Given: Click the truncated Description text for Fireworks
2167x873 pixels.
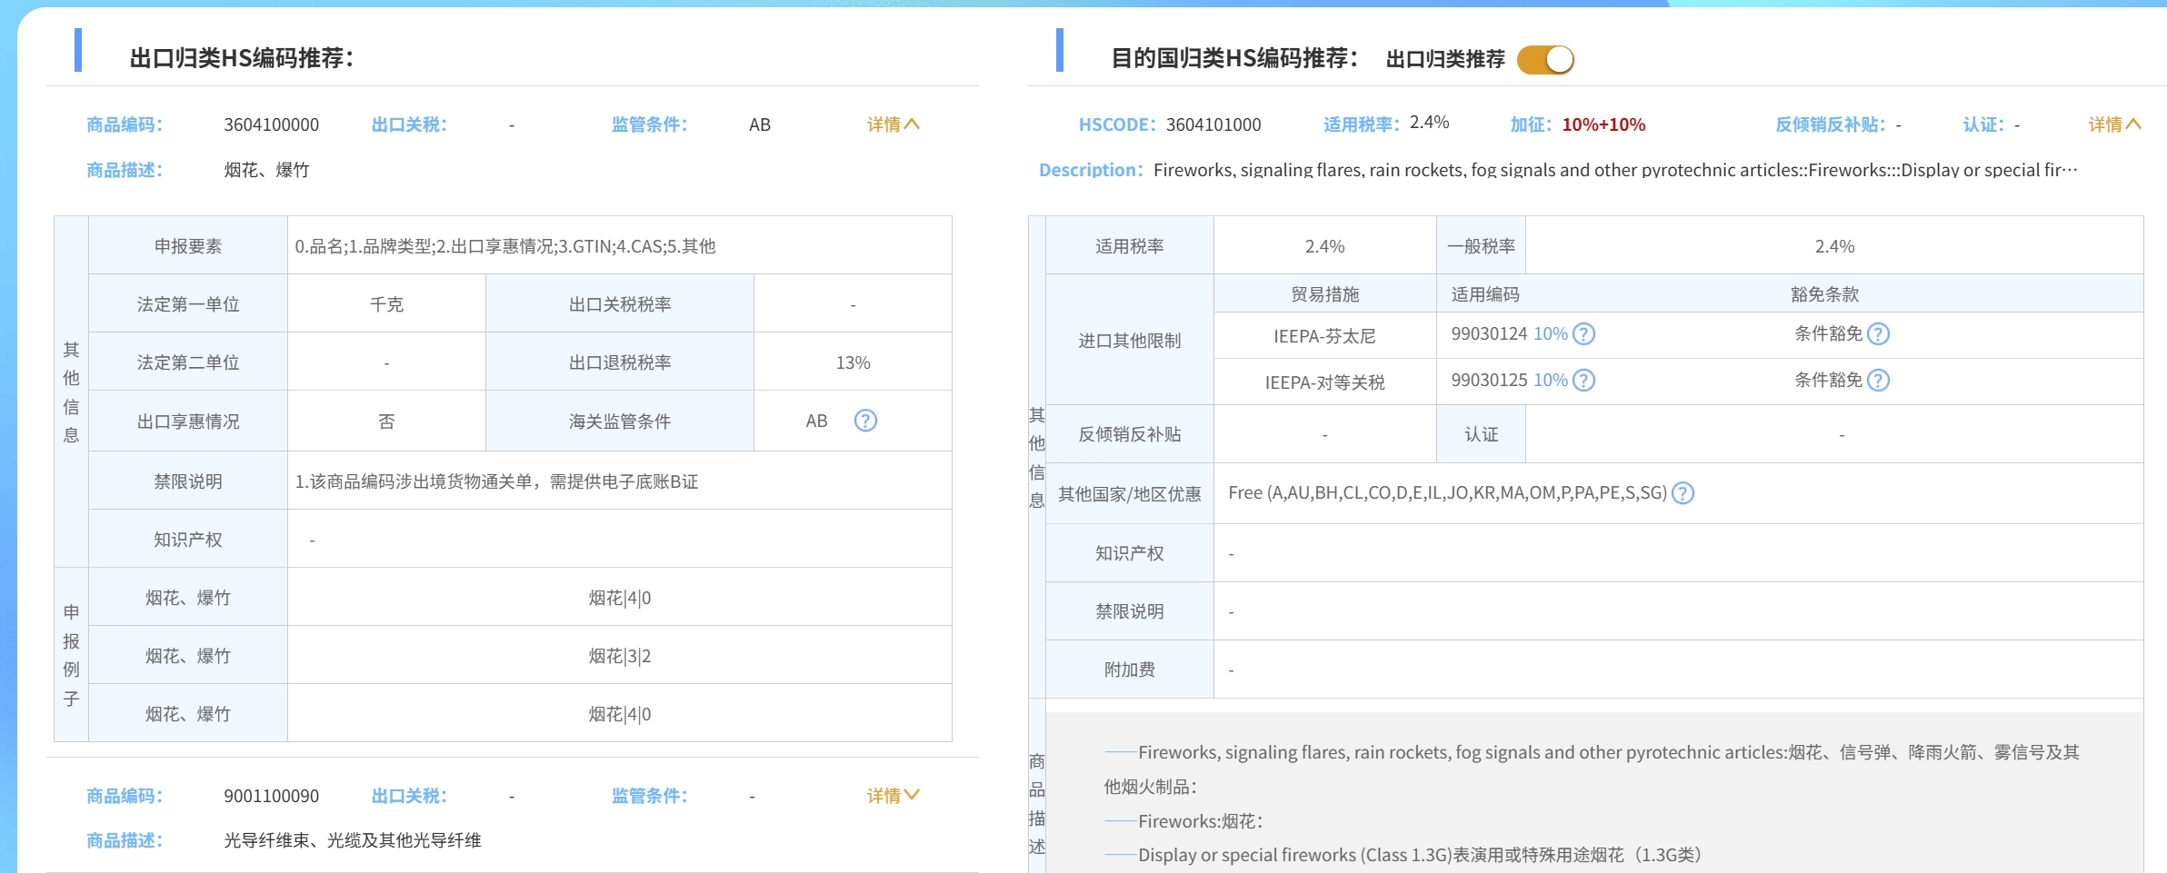Looking at the screenshot, I should click(x=1615, y=170).
